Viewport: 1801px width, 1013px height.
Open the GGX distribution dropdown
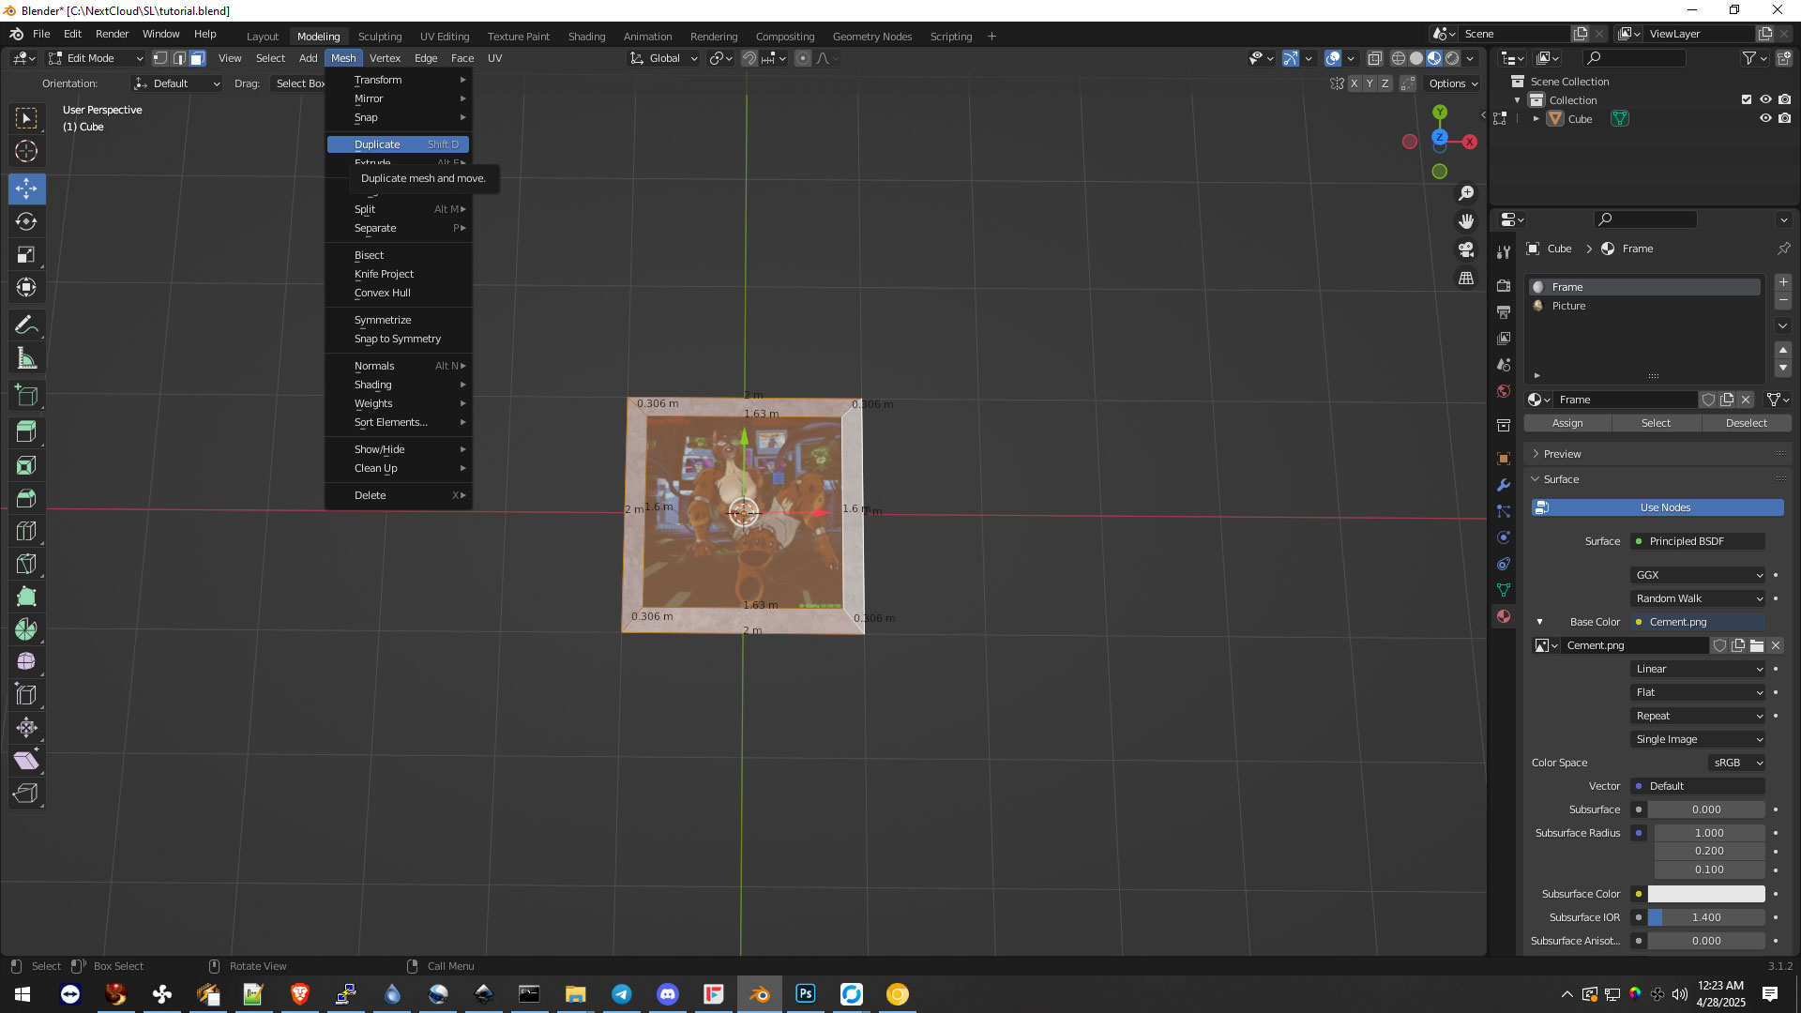(x=1699, y=575)
